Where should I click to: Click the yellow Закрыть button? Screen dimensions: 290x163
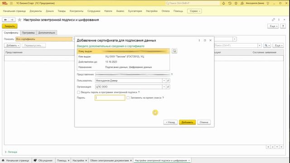coord(10,26)
